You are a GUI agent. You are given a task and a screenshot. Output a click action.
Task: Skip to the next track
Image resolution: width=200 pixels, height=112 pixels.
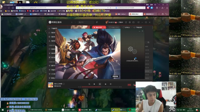[106, 84]
